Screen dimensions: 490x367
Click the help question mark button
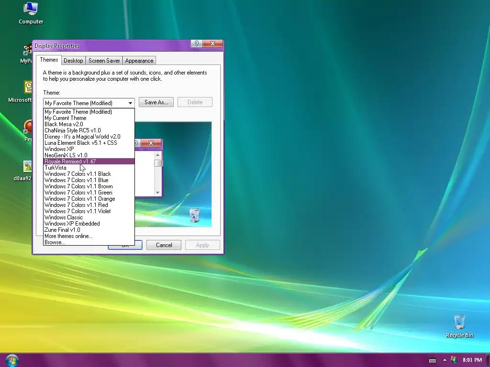[197, 43]
